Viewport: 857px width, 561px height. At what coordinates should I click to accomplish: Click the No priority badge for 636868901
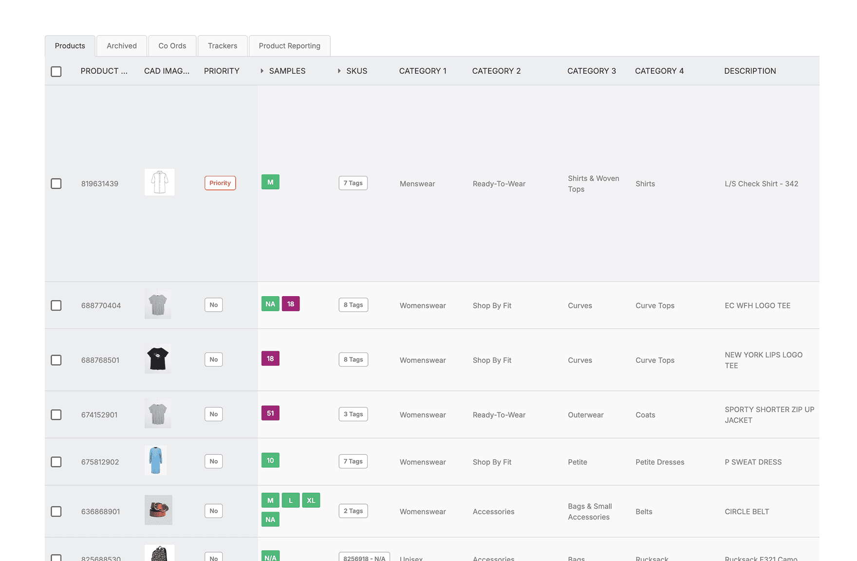click(x=214, y=511)
